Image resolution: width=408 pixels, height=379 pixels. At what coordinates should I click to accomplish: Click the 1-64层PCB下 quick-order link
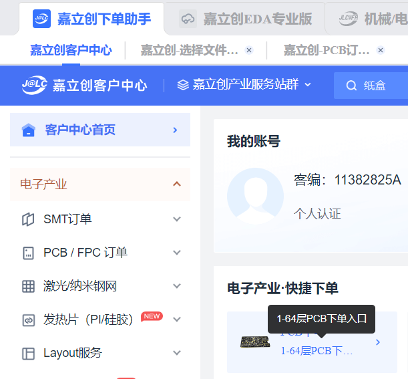[317, 351]
